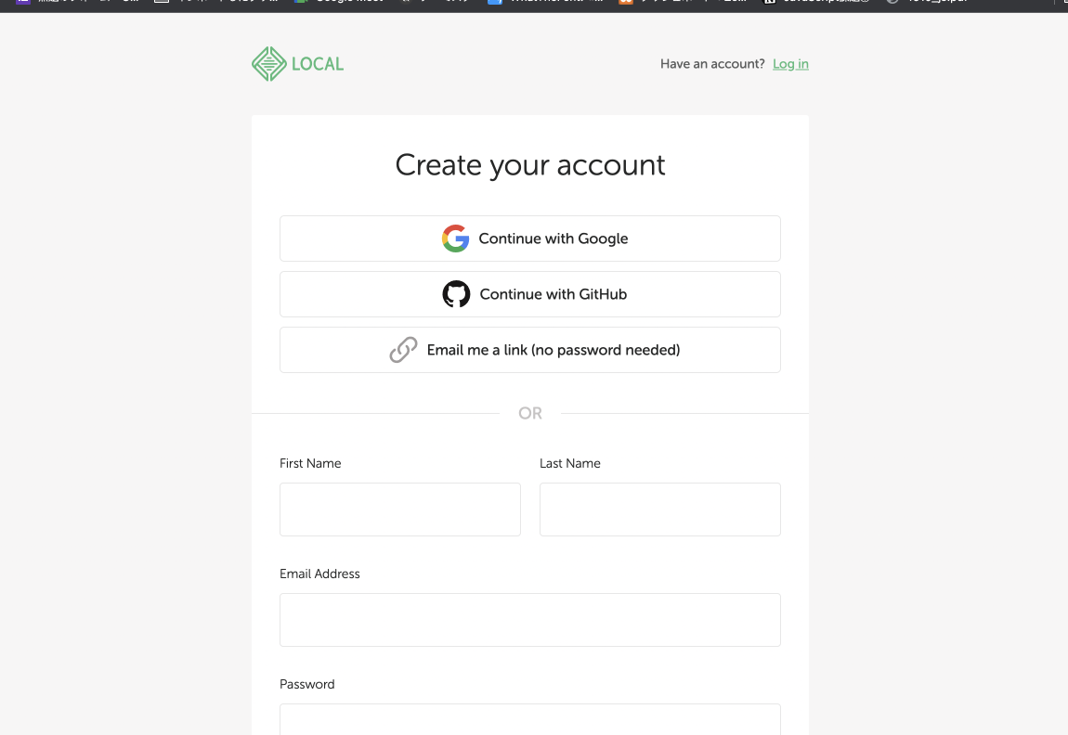The height and width of the screenshot is (735, 1068).
Task: Click the Password label
Action: pyautogui.click(x=306, y=684)
